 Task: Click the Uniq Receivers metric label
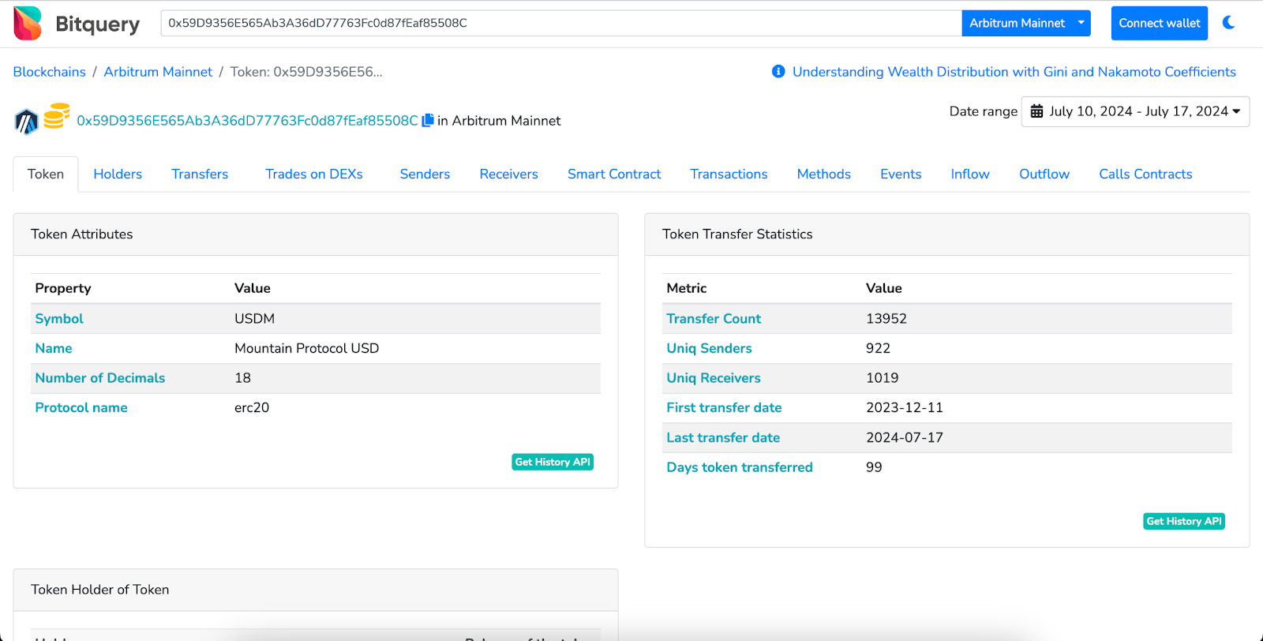pos(714,378)
